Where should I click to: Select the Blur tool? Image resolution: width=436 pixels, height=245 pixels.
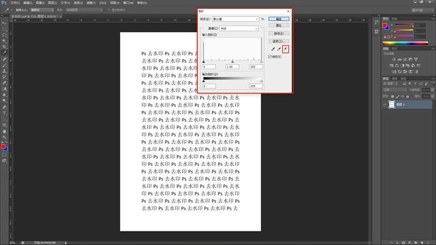click(x=4, y=95)
